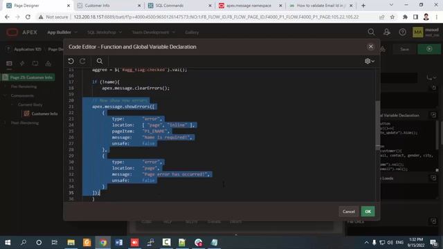Toggle the browser side panel icon
Image resolution: width=443 pixels, height=249 pixels.
(x=415, y=17)
